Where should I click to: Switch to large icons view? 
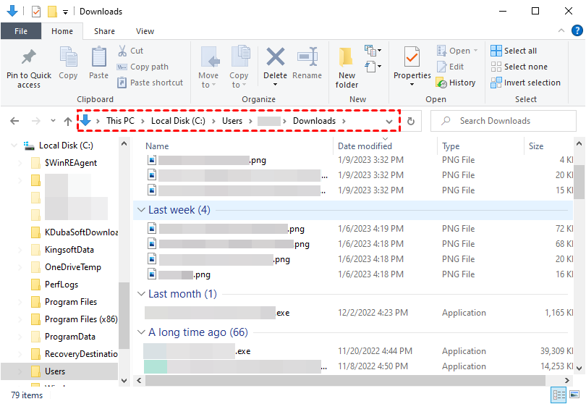(575, 395)
